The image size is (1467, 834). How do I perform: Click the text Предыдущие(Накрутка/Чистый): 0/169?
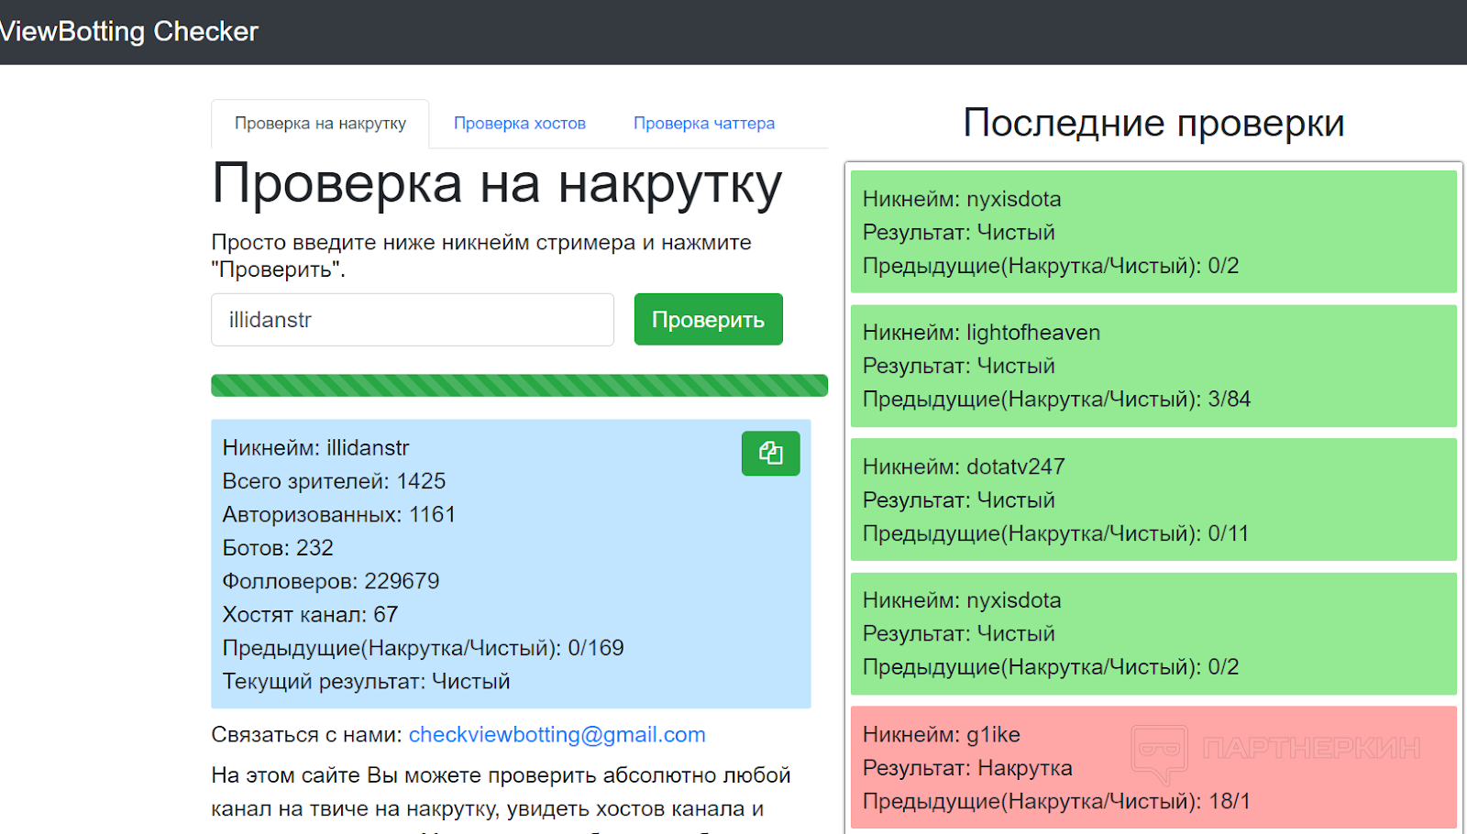coord(423,648)
